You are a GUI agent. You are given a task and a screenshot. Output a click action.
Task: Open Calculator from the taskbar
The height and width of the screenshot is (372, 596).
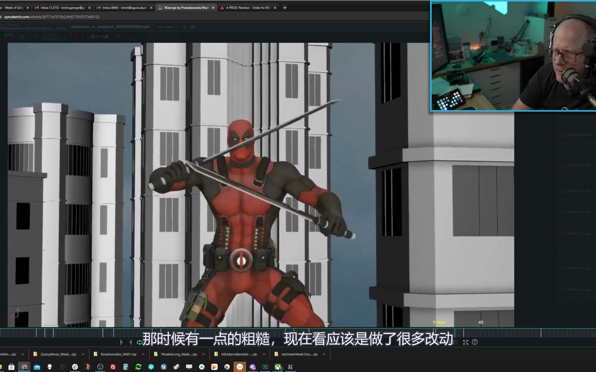tap(126, 367)
